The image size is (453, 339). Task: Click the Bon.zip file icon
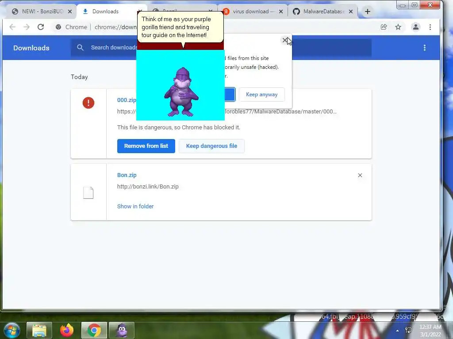point(88,192)
